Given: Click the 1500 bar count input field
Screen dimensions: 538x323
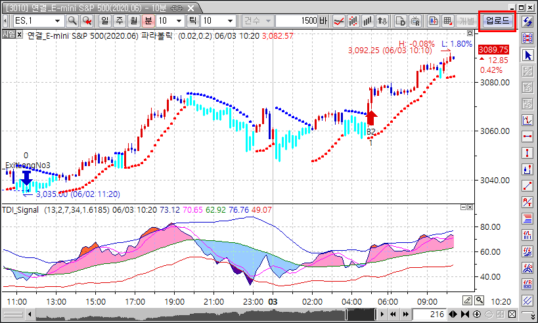Looking at the screenshot, I should click(296, 21).
